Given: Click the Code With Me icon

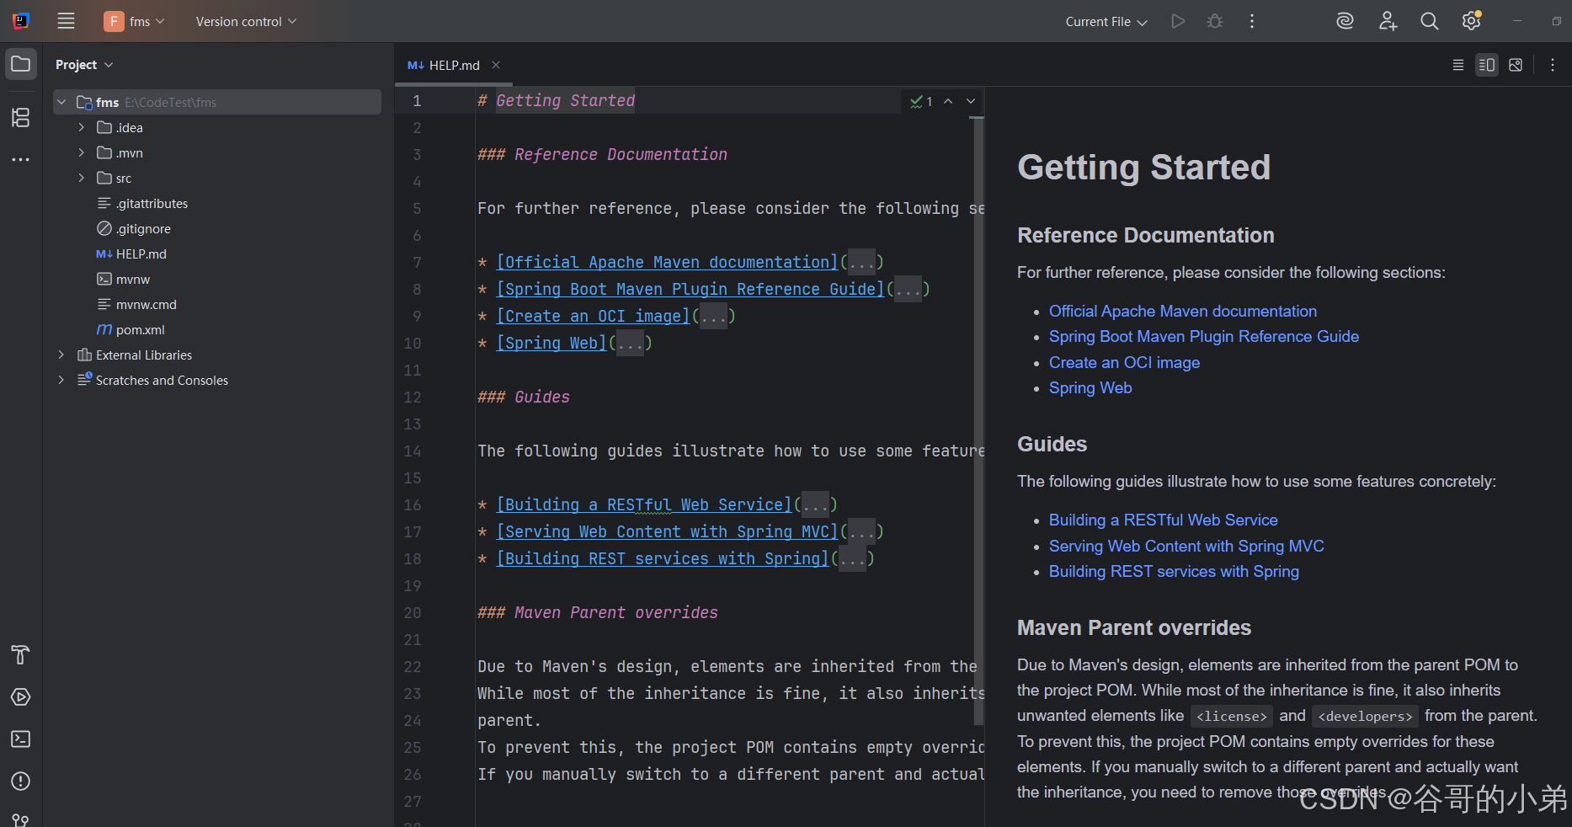Looking at the screenshot, I should pyautogui.click(x=1388, y=21).
